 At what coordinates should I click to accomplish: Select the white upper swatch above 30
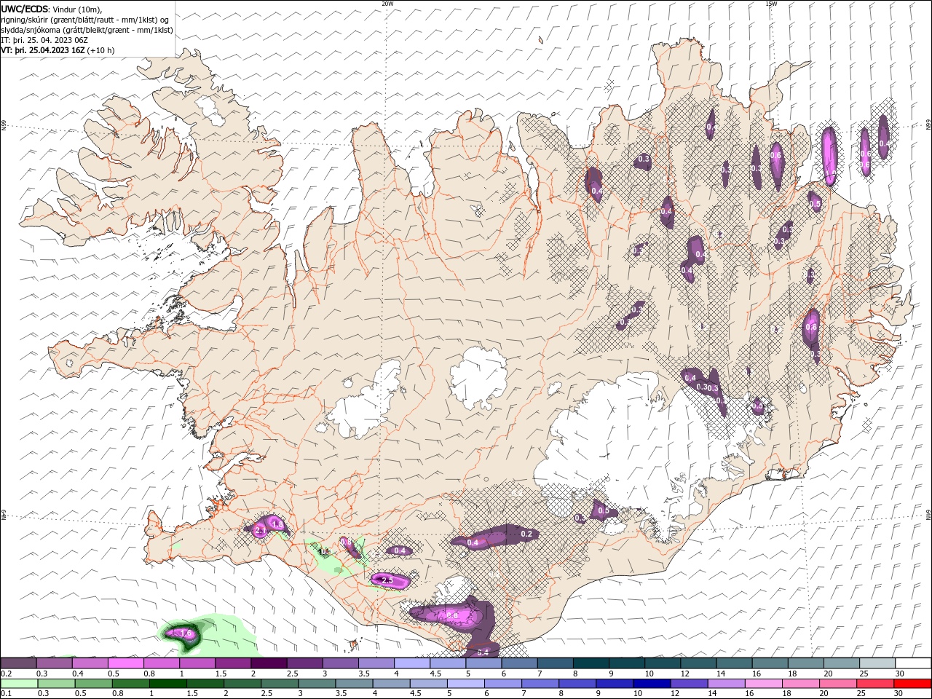tap(913, 663)
